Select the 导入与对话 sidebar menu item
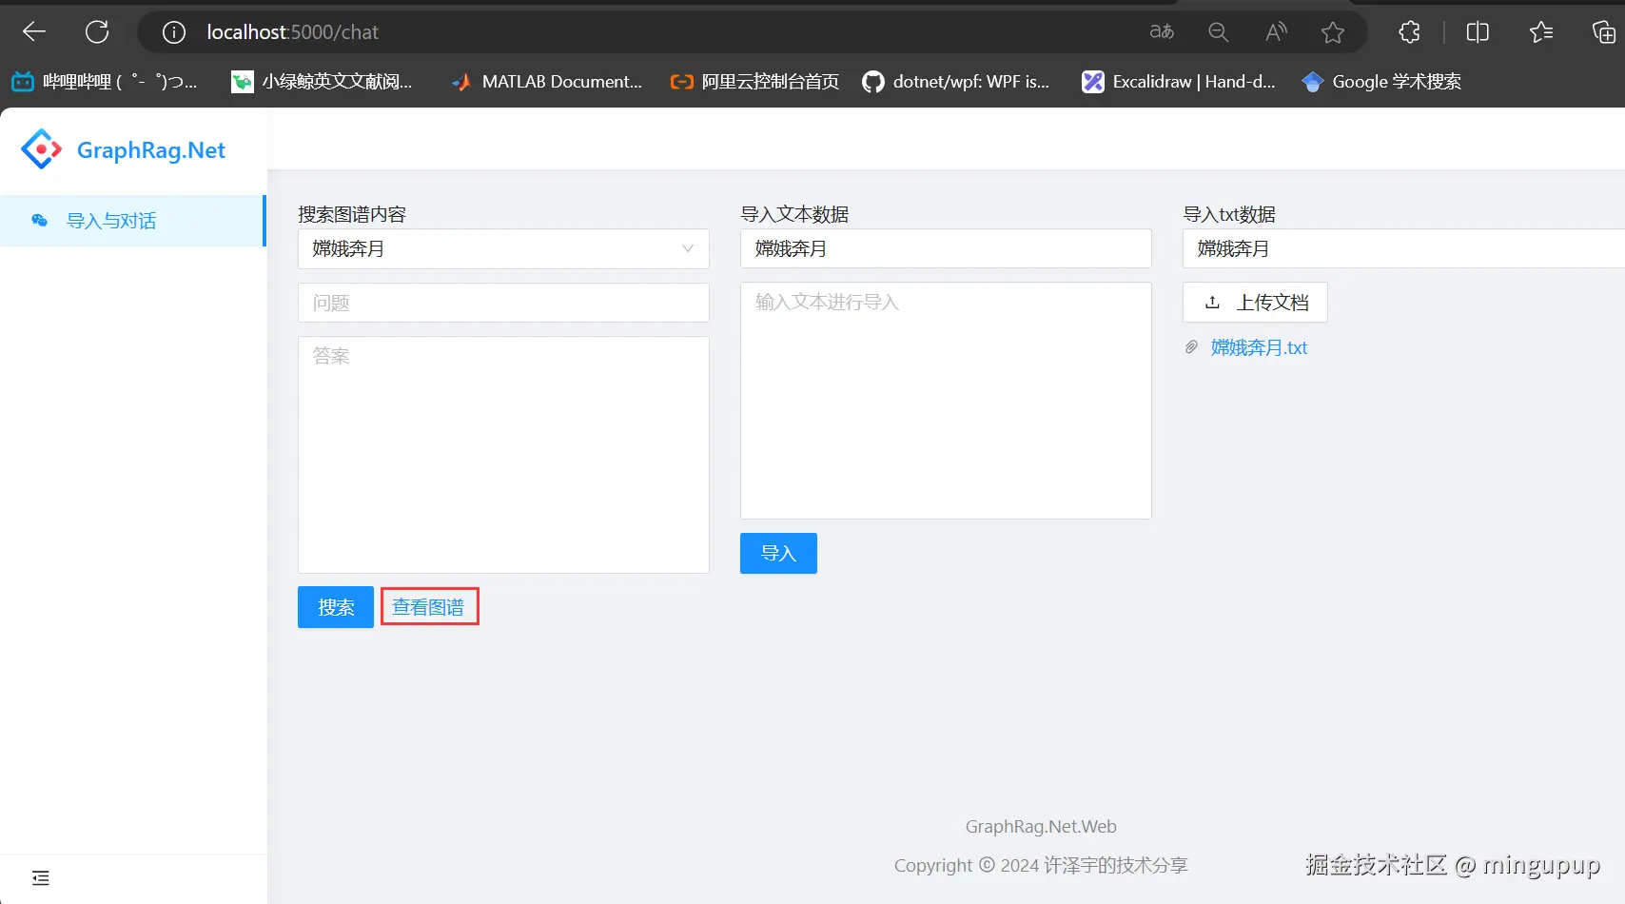Viewport: 1625px width, 904px height. [x=132, y=221]
